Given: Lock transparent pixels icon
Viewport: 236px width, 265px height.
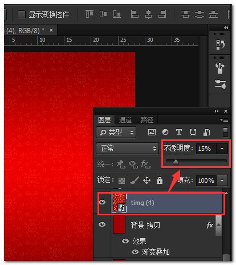Looking at the screenshot, I should tap(121, 180).
